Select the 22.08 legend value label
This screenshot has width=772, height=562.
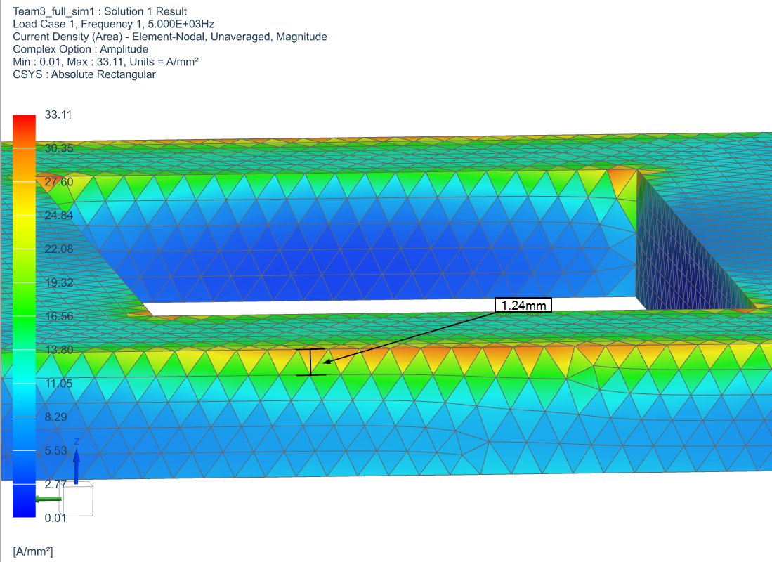click(58, 249)
